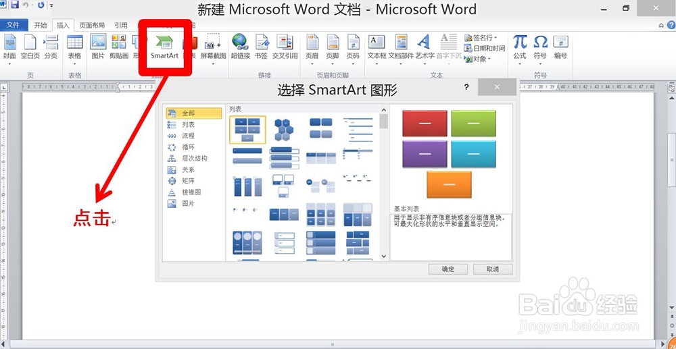676x349 pixels.
Task: Select the Matrix (矩阵) category
Action: pos(193,181)
